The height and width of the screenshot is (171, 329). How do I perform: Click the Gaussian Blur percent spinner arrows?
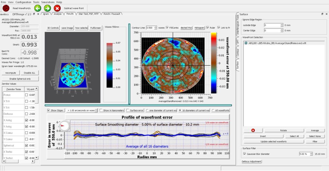(311, 154)
